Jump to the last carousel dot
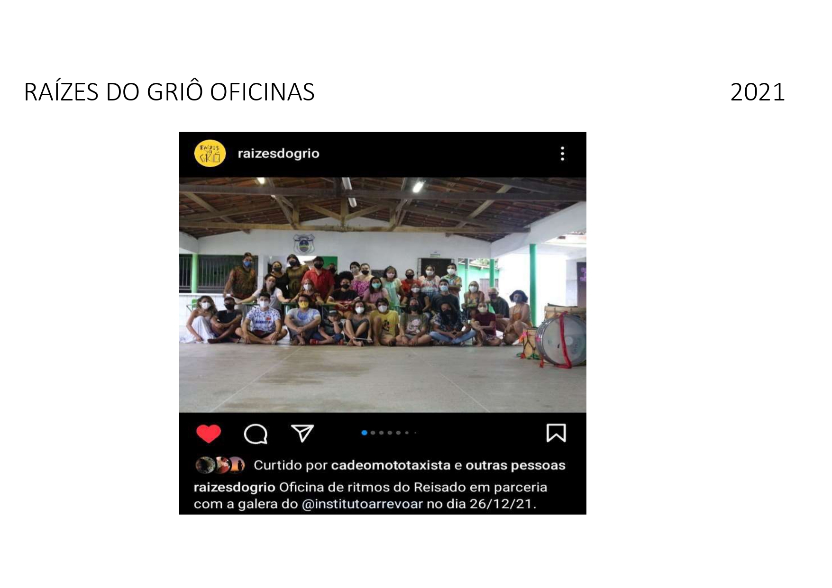Image resolution: width=832 pixels, height=588 pixels. point(415,433)
